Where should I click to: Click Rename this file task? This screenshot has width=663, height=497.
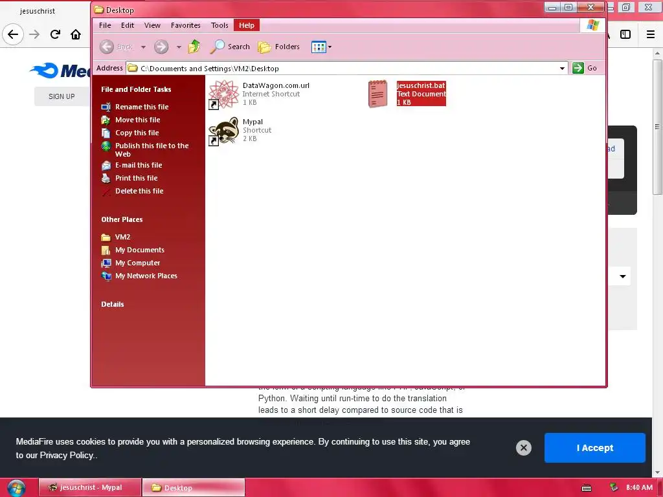142,107
